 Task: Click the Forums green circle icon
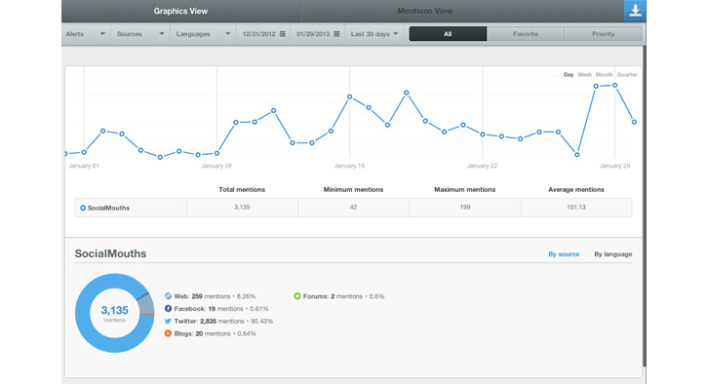pyautogui.click(x=296, y=296)
